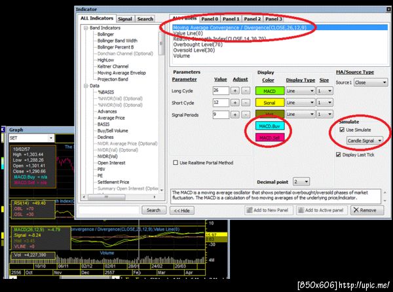Pick the magenta MACD.Sell color swatch
Screen dimensions: 393x292
(270, 137)
